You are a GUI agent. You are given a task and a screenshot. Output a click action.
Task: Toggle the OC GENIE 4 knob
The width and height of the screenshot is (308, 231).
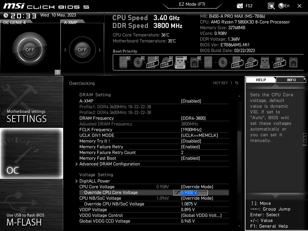(29, 50)
